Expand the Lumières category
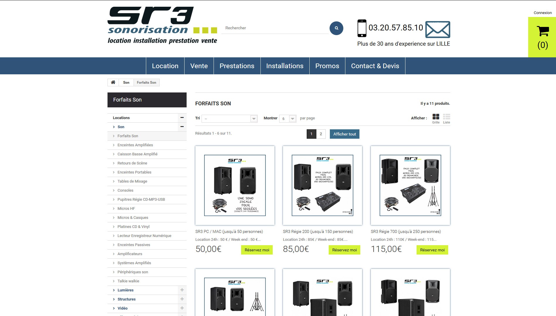 point(182,290)
